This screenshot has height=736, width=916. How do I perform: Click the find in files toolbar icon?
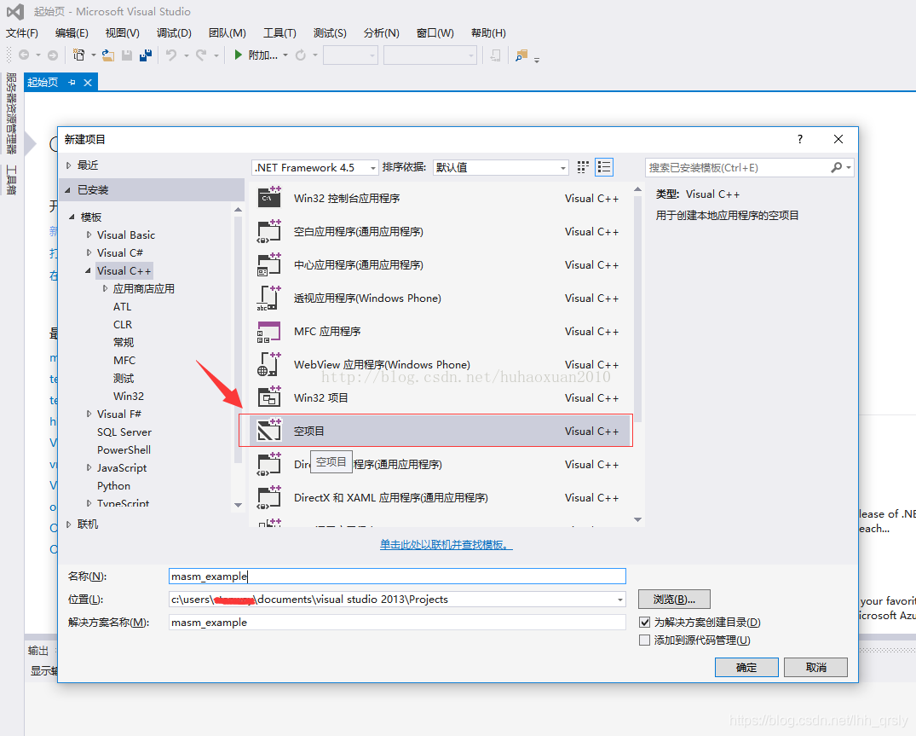coord(521,55)
